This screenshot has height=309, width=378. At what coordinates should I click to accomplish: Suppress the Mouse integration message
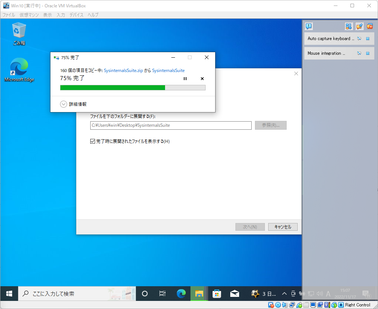click(359, 53)
